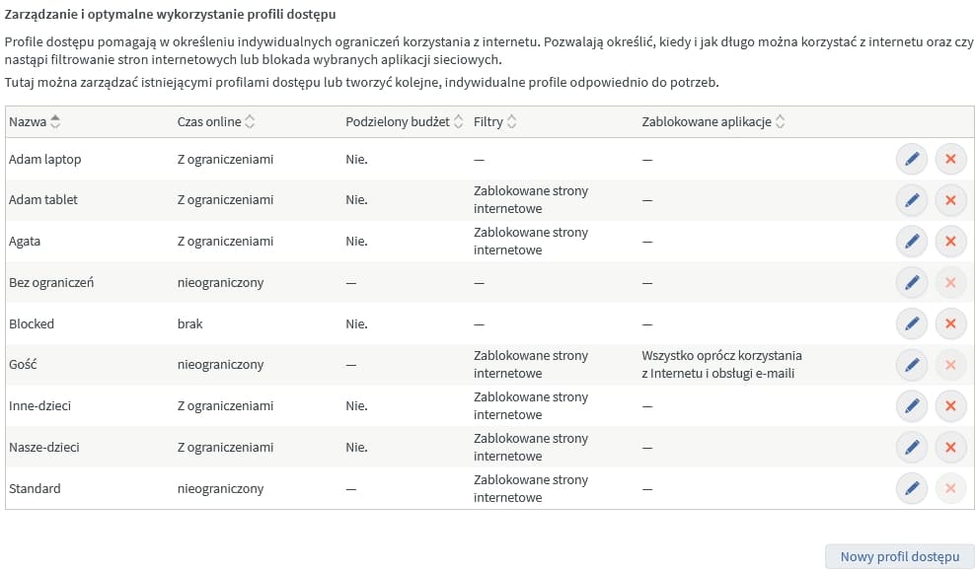Delete the Nasze-dzieci profile

[950, 447]
